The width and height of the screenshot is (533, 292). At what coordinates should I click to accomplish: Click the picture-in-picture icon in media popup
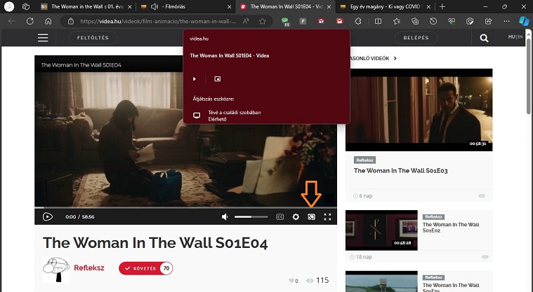coord(218,79)
